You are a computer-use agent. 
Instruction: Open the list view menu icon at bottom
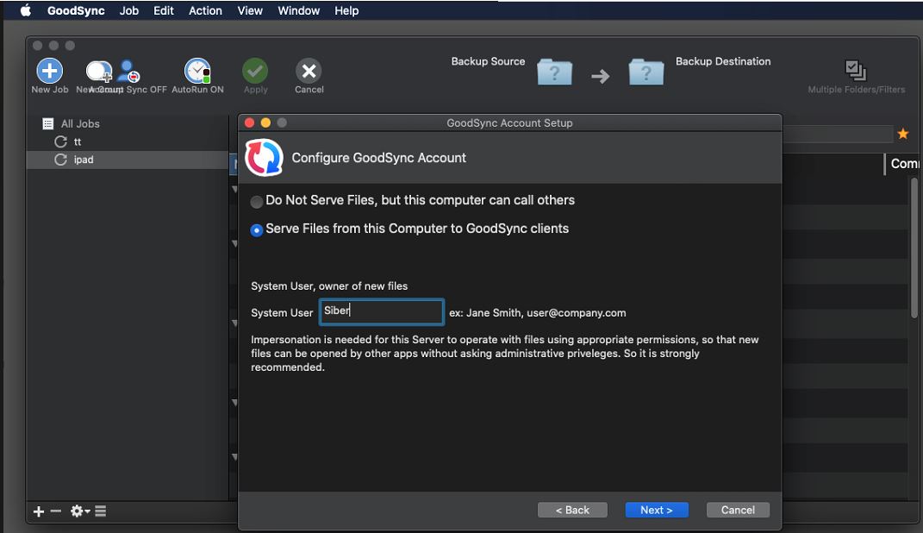pyautogui.click(x=101, y=511)
